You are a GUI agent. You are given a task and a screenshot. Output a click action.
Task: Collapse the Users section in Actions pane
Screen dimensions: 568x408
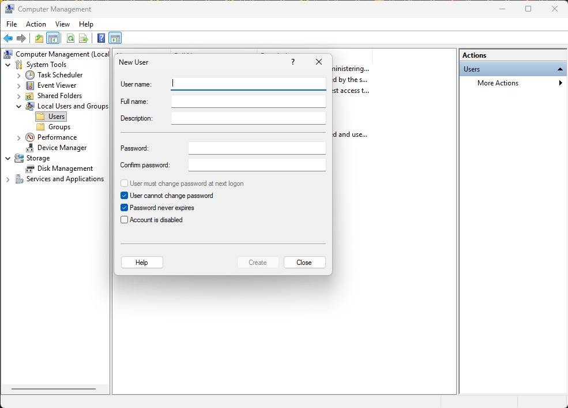tap(560, 69)
